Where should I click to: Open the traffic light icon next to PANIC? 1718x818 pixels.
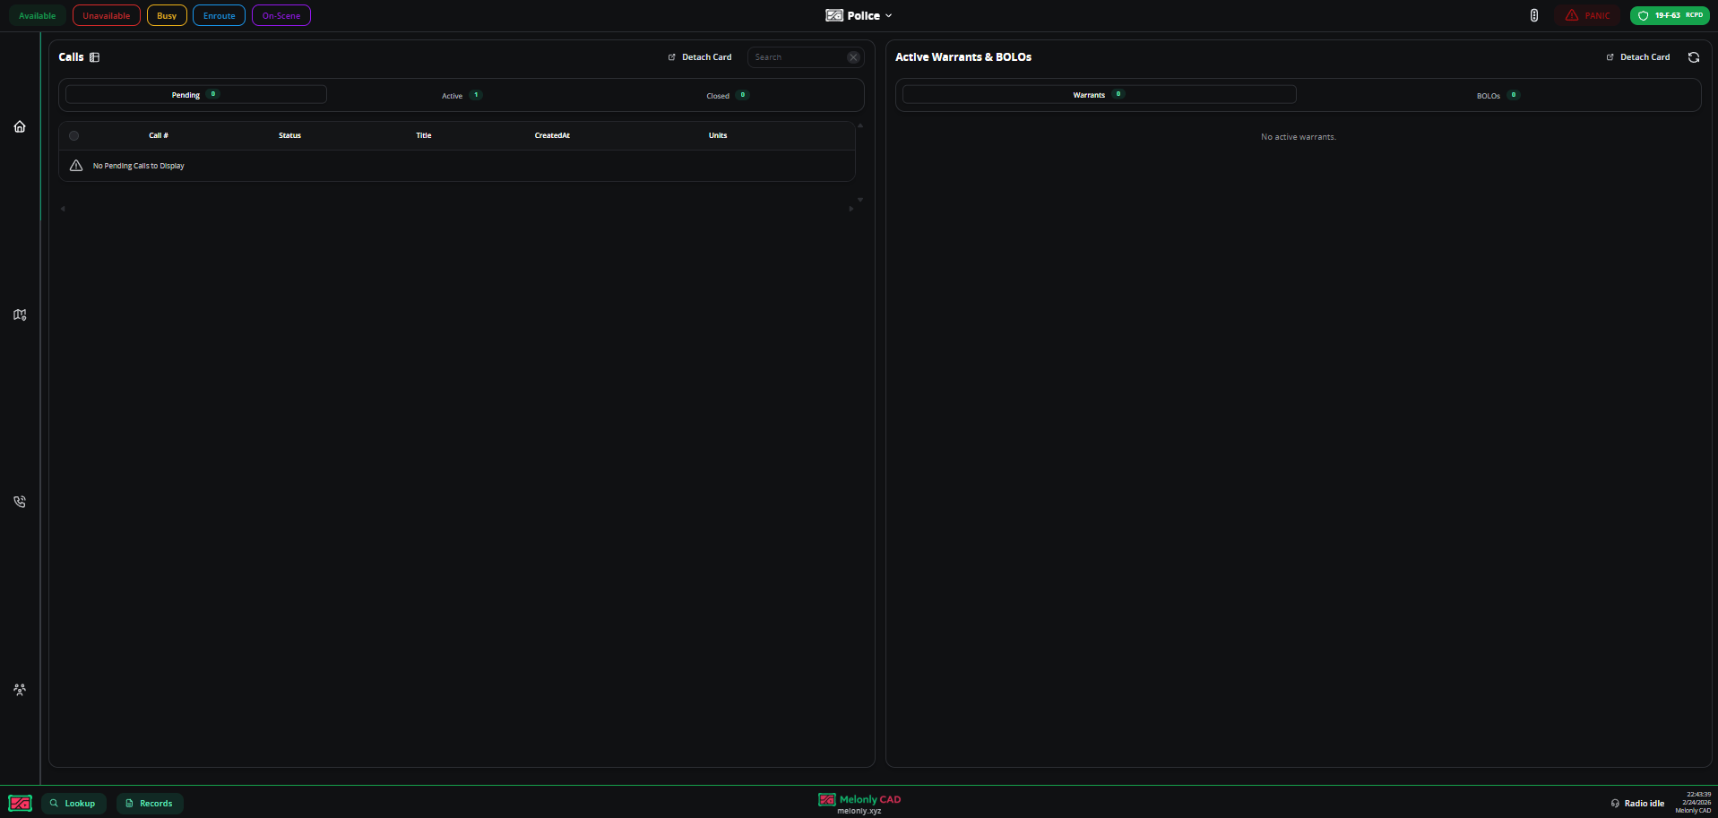point(1534,15)
